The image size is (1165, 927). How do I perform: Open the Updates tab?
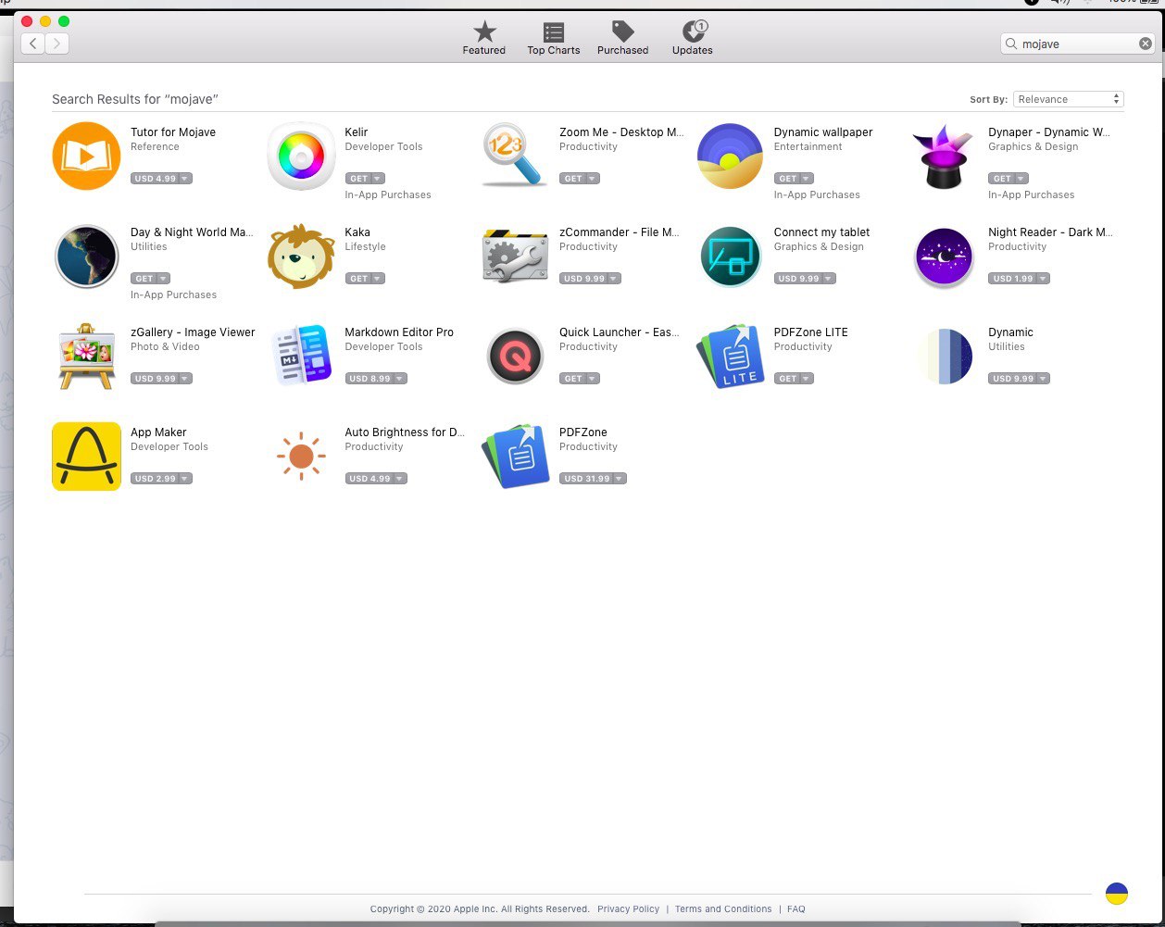693,38
